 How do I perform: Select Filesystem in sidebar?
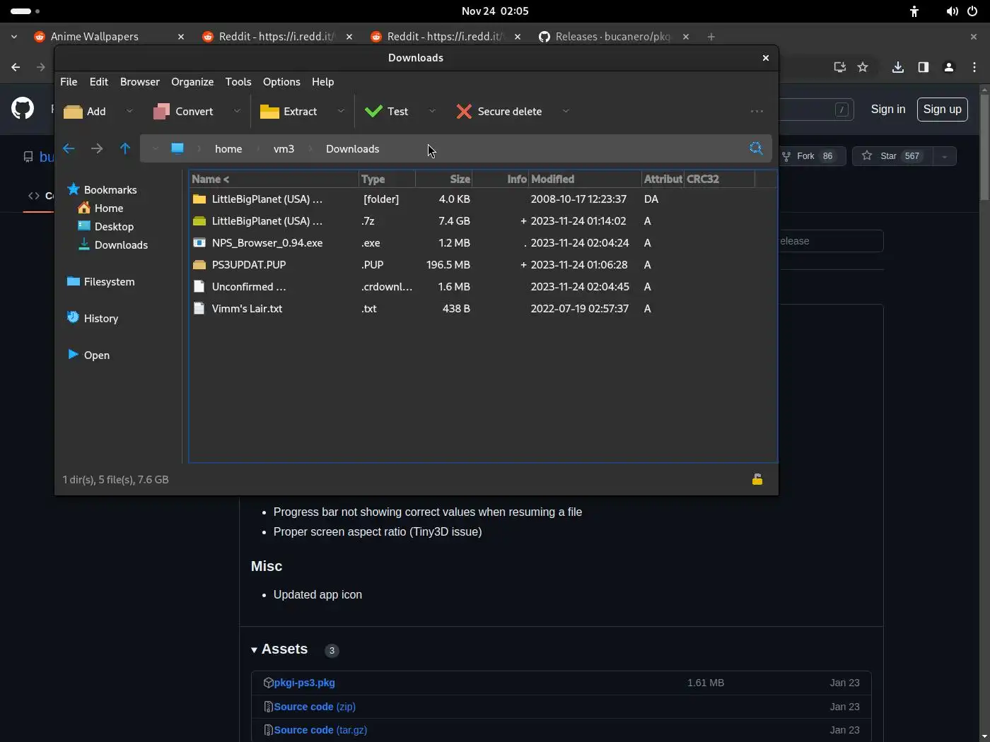(x=100, y=281)
